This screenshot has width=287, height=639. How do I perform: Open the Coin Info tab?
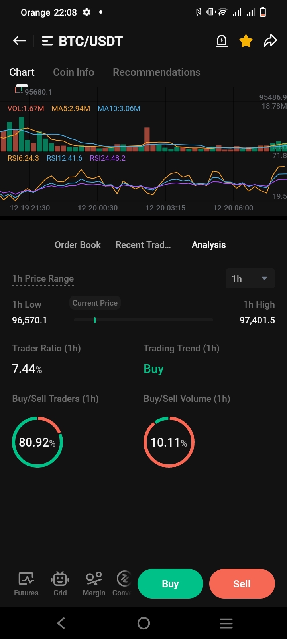(74, 72)
